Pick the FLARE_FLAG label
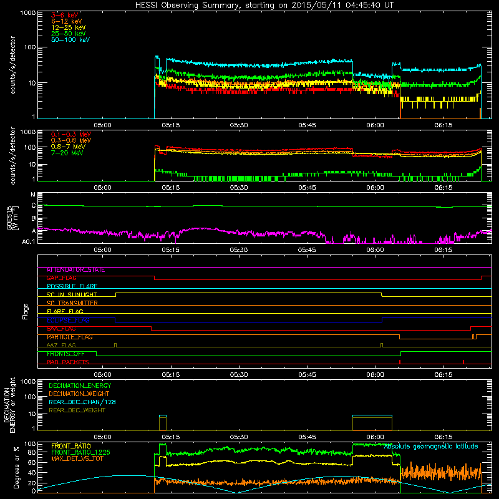 pos(65,311)
